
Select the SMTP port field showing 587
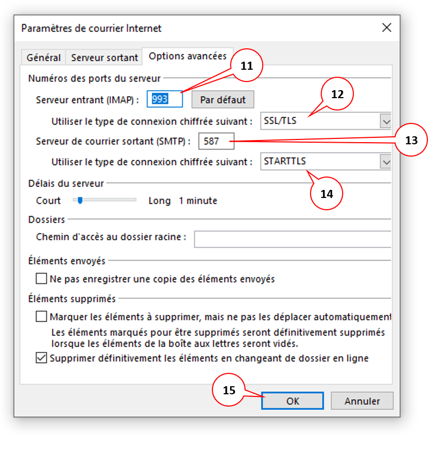217,141
